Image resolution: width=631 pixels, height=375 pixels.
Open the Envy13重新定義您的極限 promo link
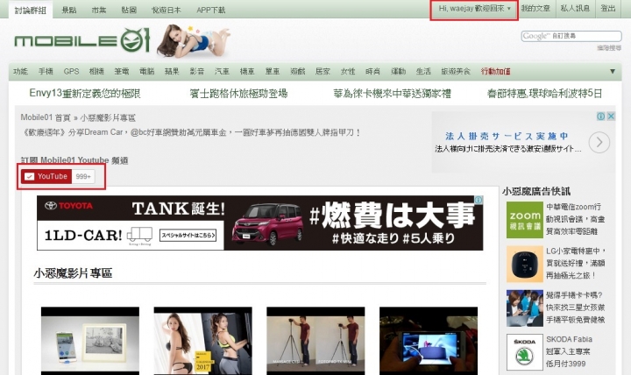pyautogui.click(x=85, y=94)
